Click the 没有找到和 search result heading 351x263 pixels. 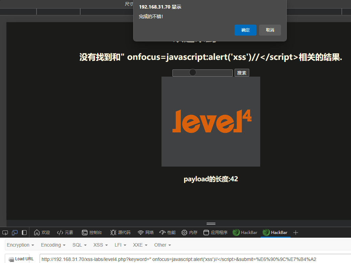click(x=211, y=57)
